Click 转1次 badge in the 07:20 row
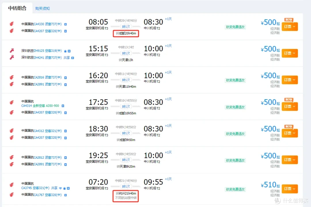 (126, 186)
